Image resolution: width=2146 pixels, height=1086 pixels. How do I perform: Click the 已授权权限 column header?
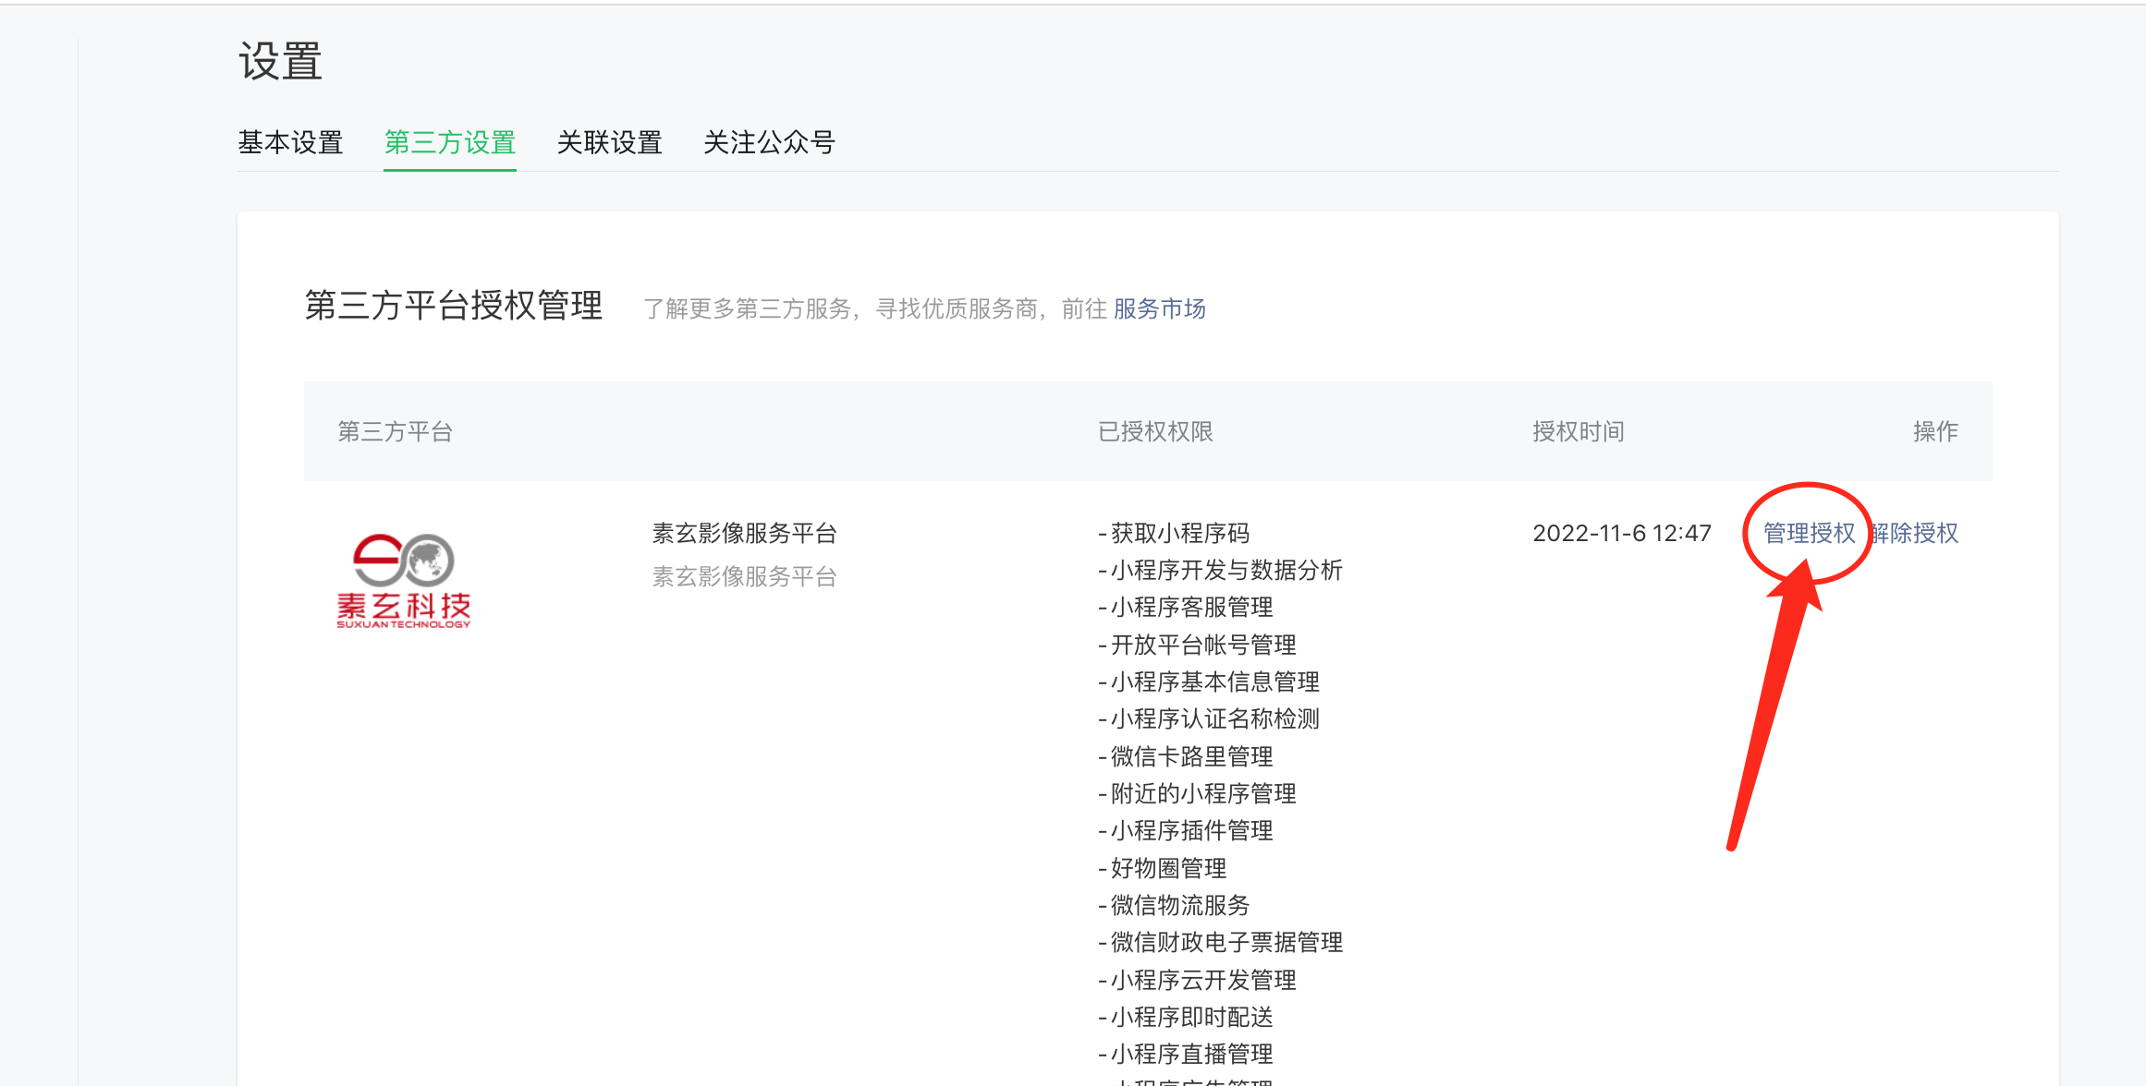[1155, 431]
